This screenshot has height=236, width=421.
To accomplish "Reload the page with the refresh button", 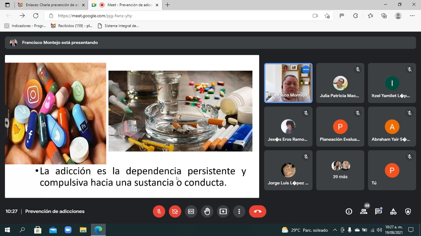I will [36, 16].
